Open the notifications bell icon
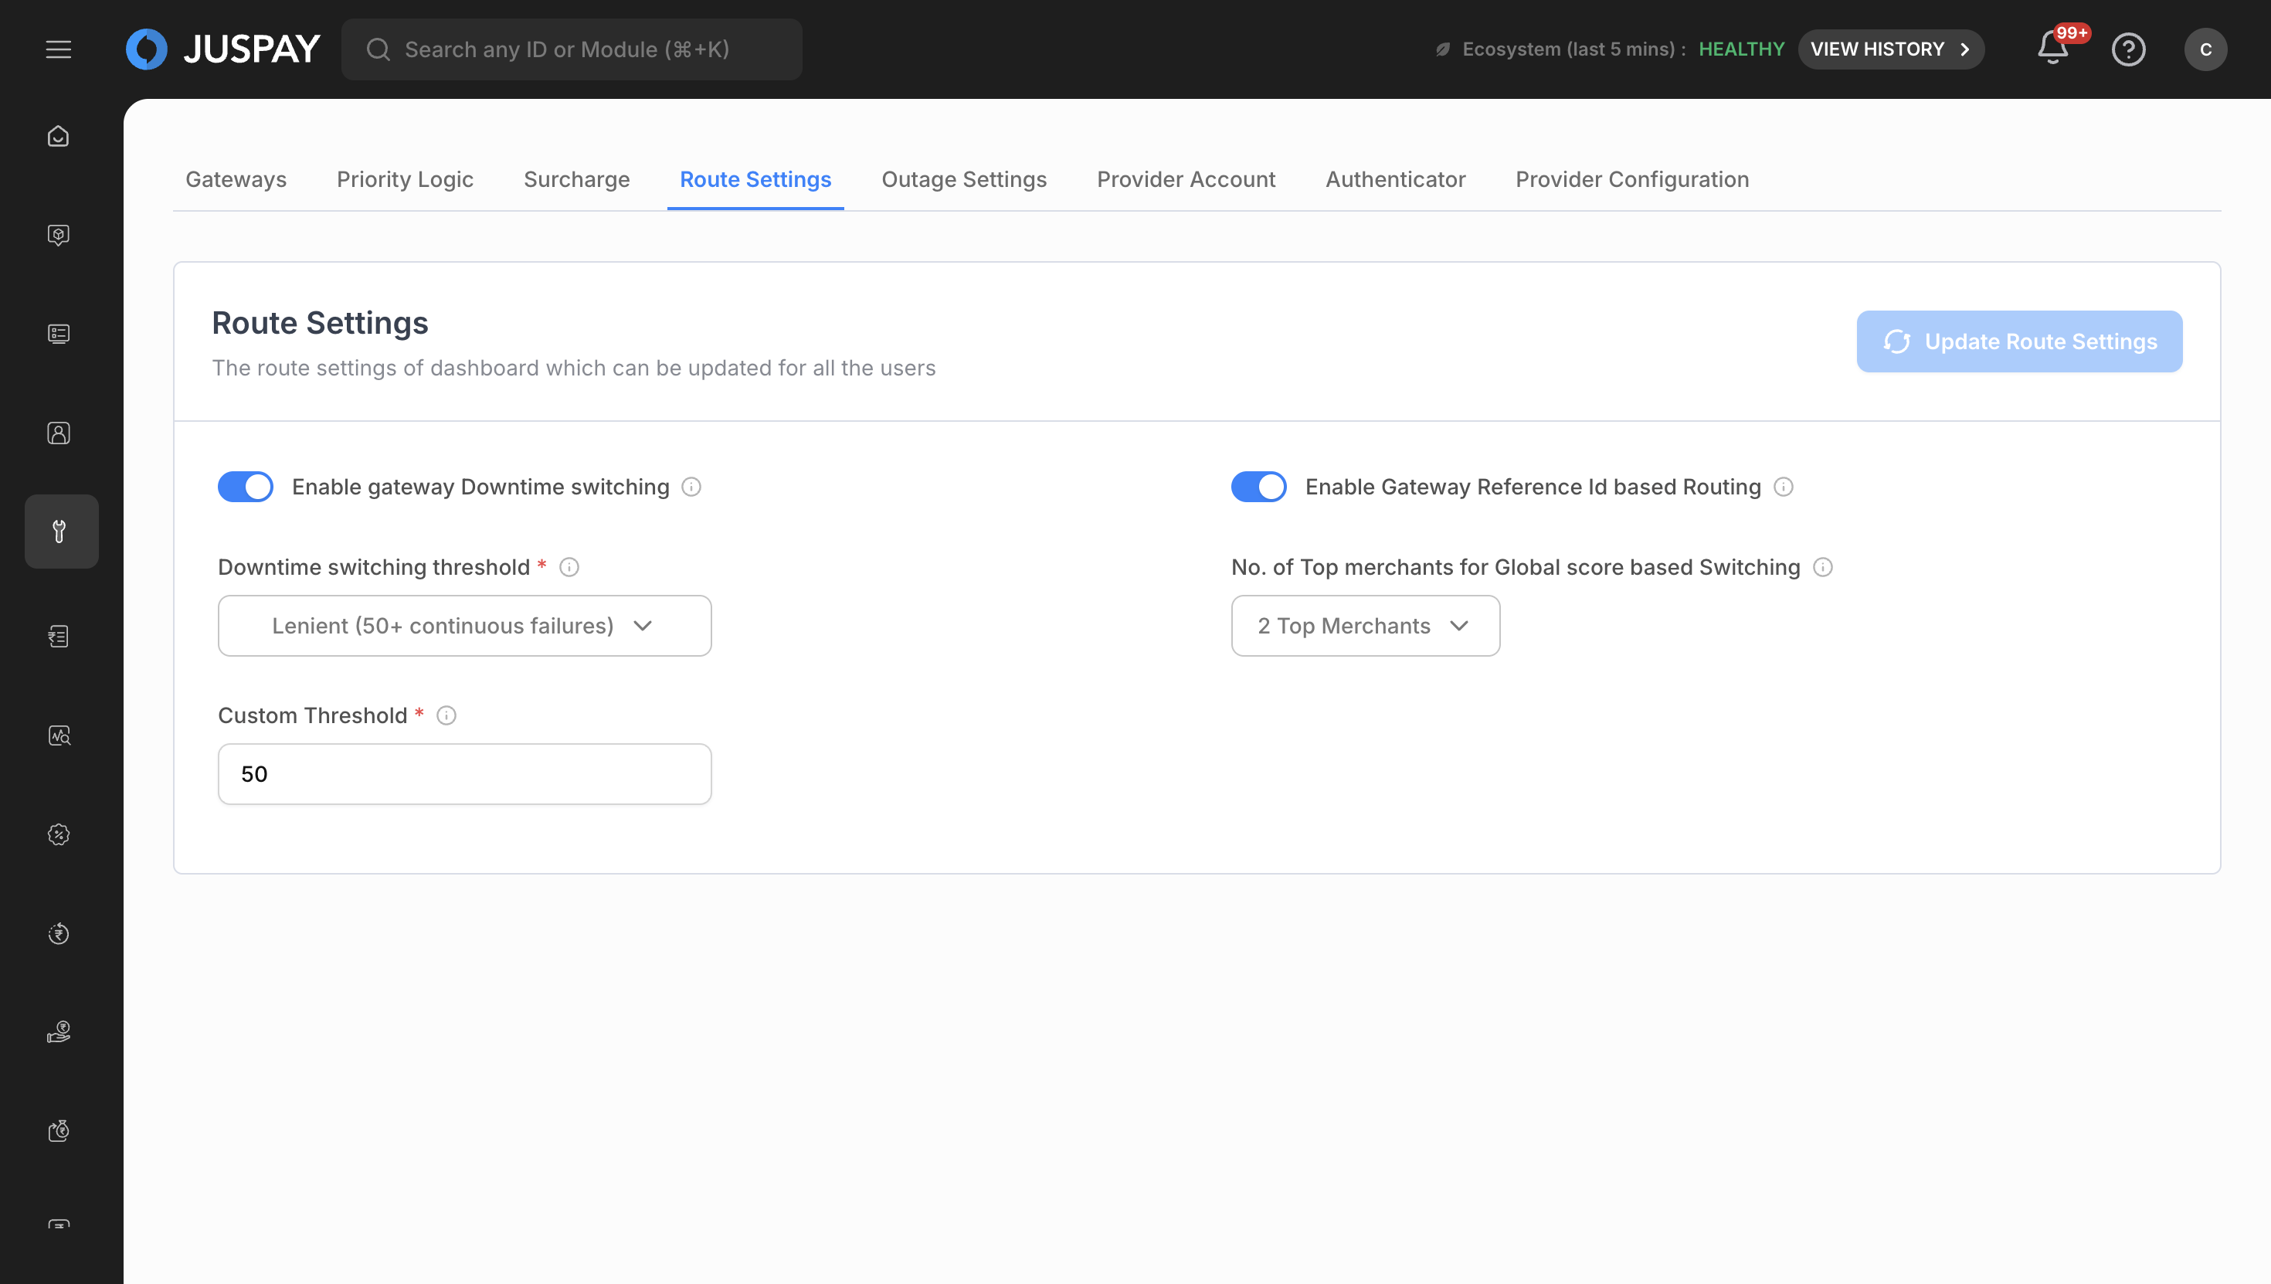Image resolution: width=2271 pixels, height=1284 pixels. pos(2052,49)
